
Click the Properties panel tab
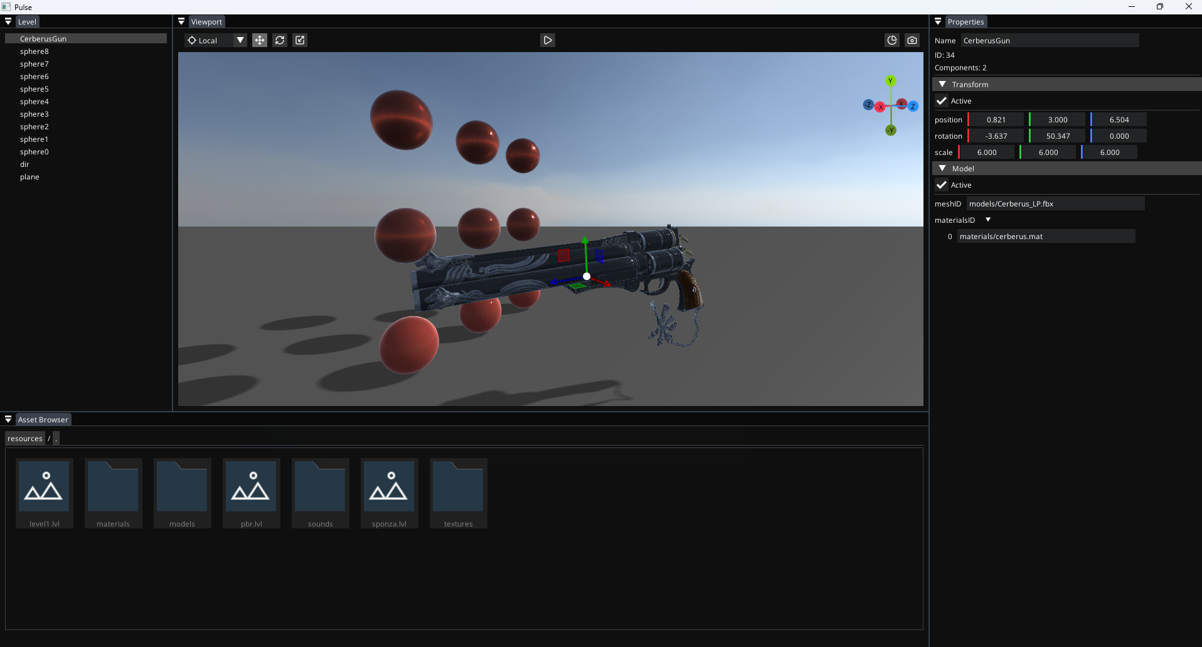point(965,22)
